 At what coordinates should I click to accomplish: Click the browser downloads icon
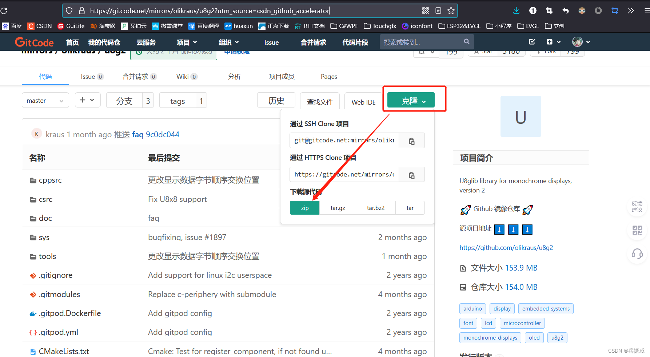tap(516, 11)
